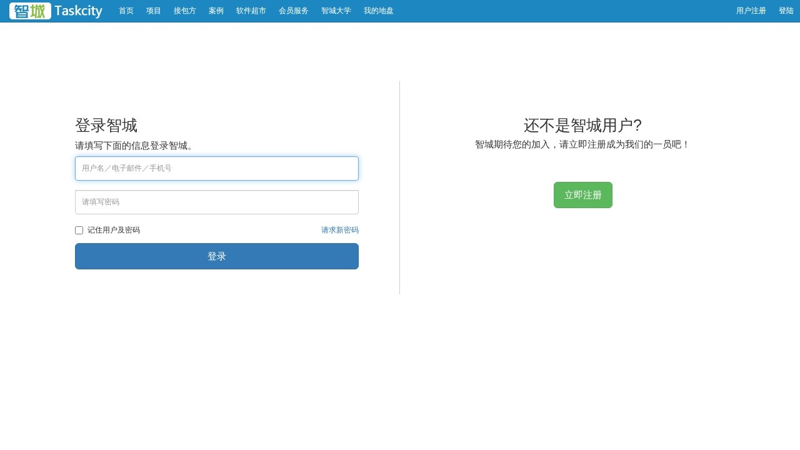Go to the 首页 home page
Viewport: 800px width, 450px height.
[126, 11]
